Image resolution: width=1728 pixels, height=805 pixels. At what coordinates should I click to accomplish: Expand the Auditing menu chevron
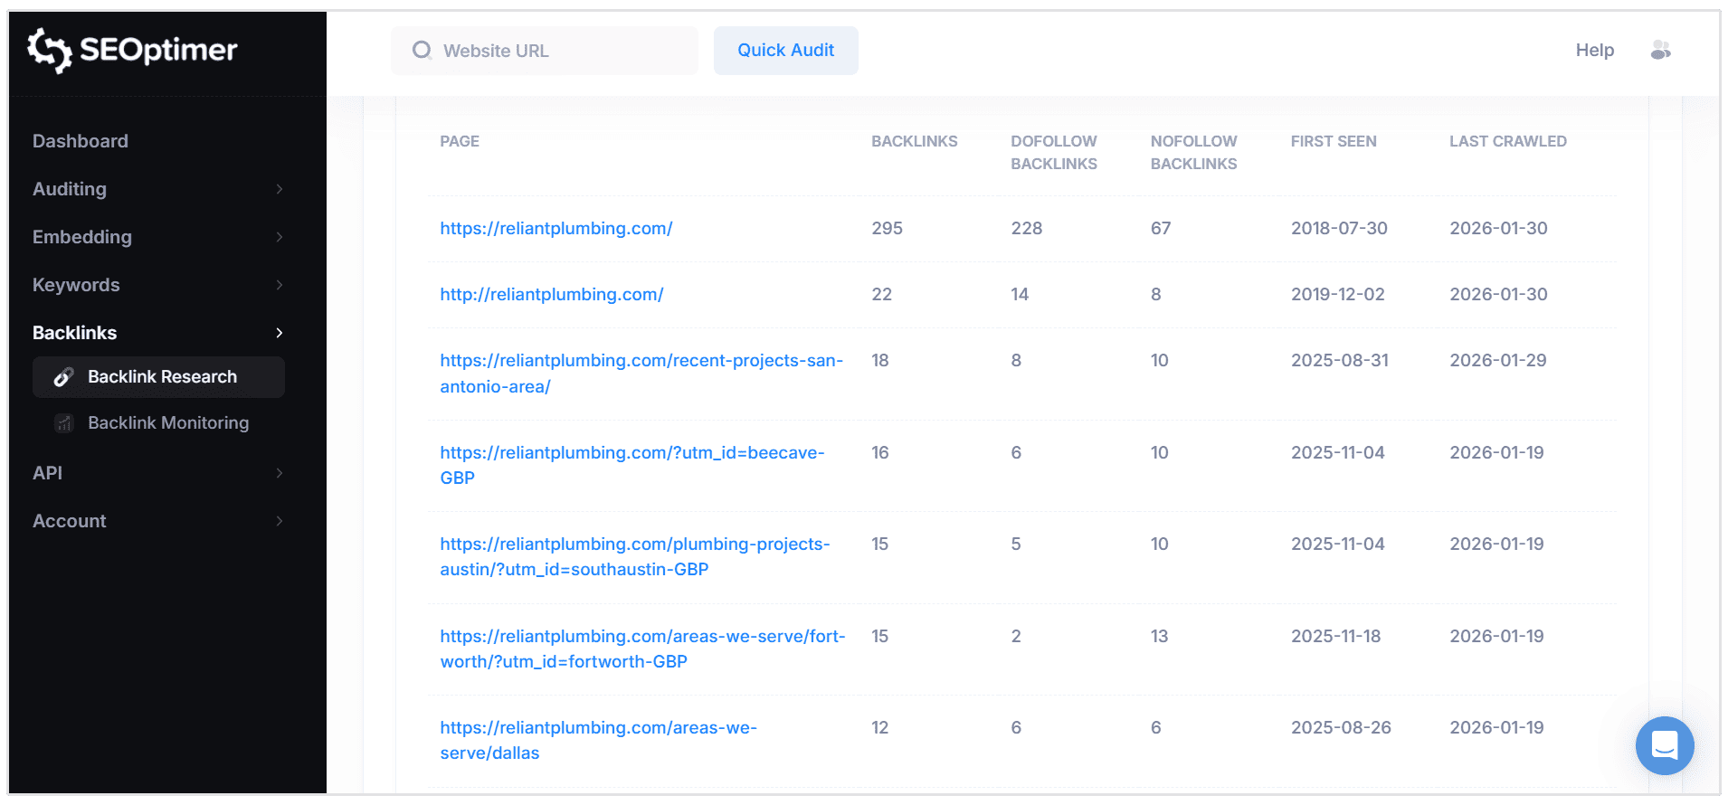pyautogui.click(x=280, y=189)
